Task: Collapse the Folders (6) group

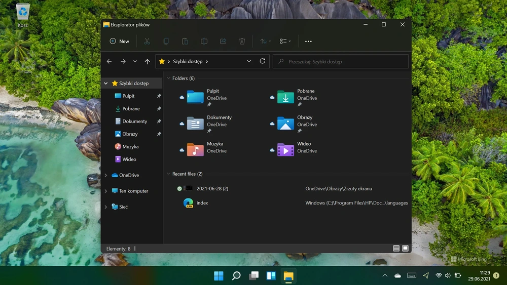Action: click(168, 78)
